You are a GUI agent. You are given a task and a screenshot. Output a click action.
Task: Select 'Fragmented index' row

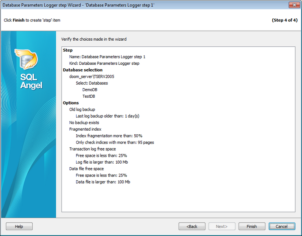pyautogui.click(x=85, y=129)
